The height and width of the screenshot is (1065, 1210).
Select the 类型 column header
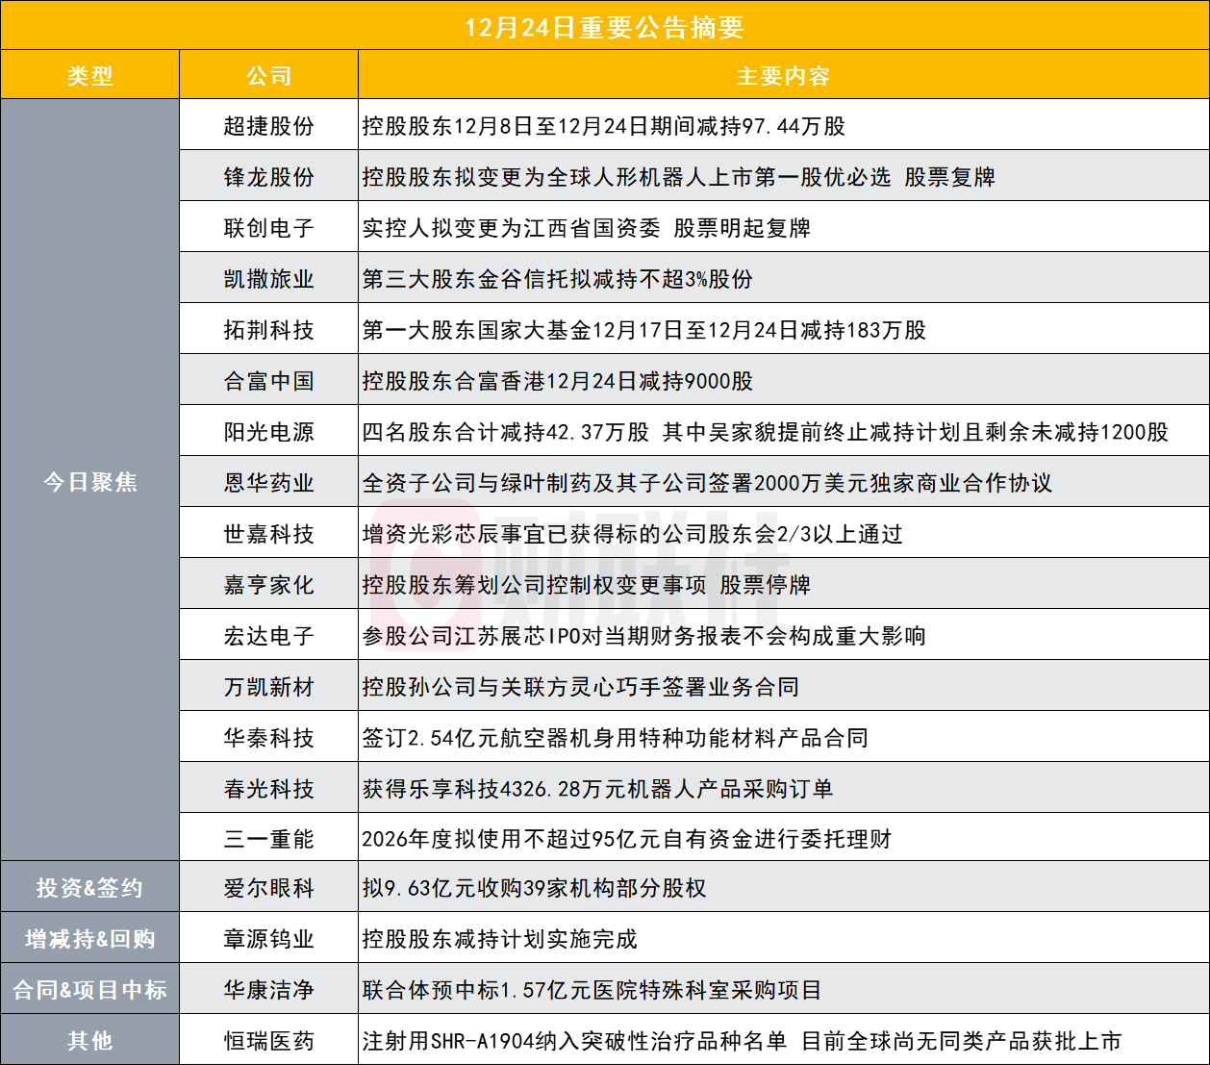[x=89, y=74]
